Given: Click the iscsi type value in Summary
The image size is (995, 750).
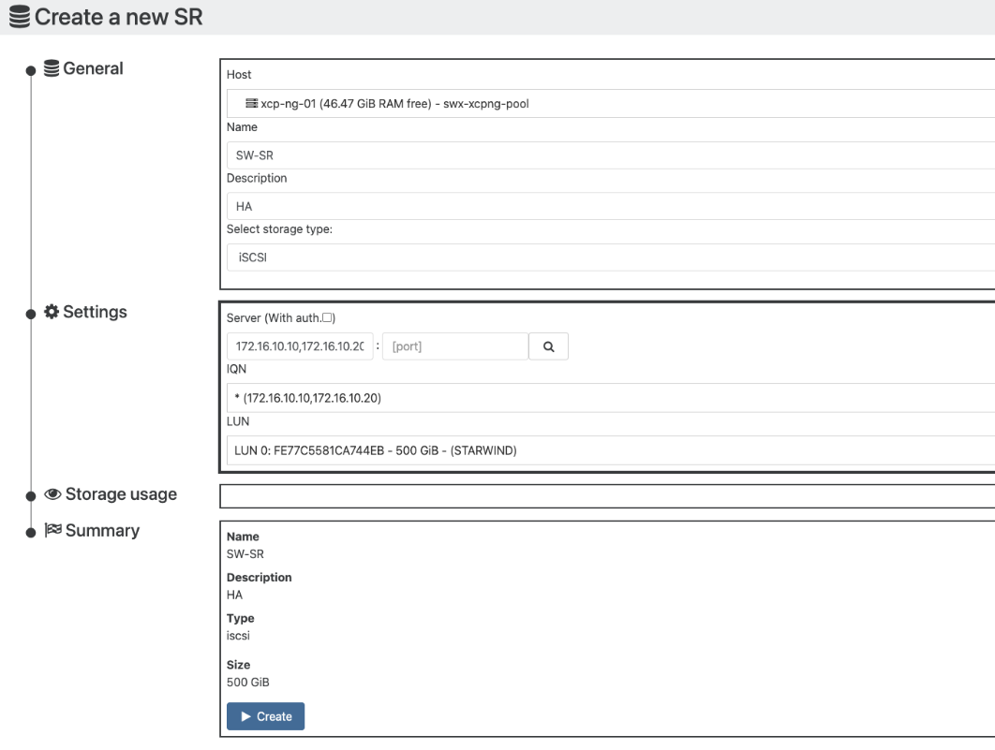Looking at the screenshot, I should (x=238, y=635).
